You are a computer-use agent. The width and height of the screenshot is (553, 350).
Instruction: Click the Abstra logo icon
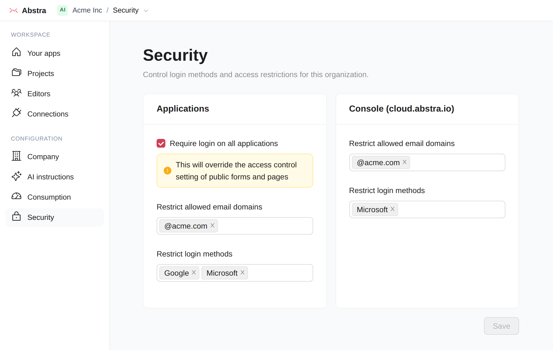[13, 10]
